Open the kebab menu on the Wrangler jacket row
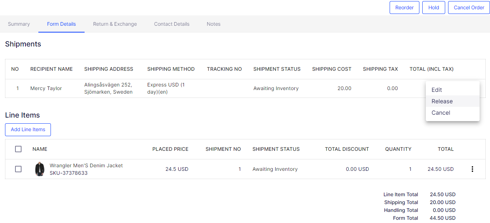The width and height of the screenshot is (490, 223). click(472, 169)
